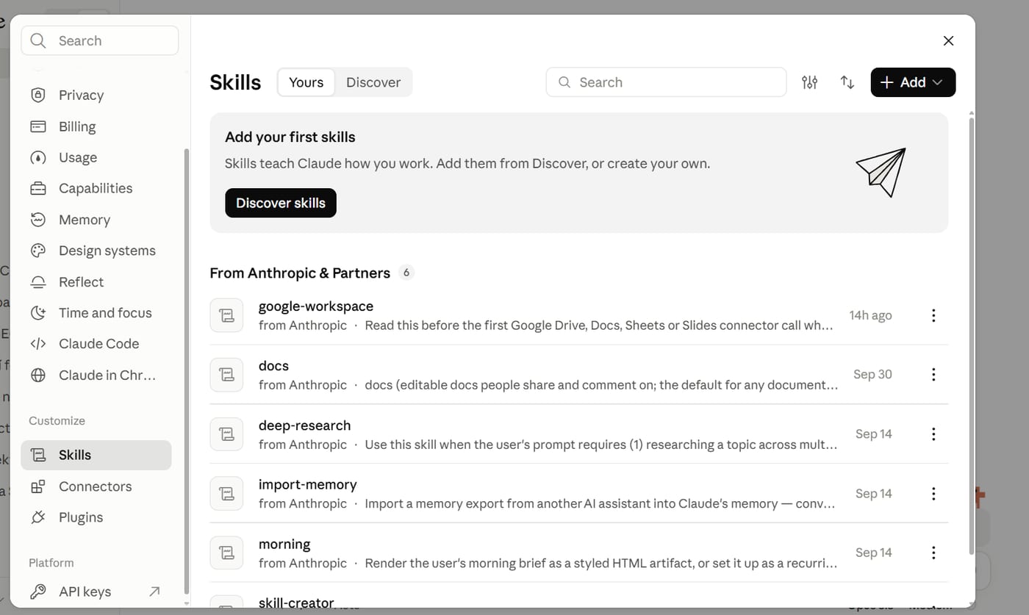Open API keys external link
Screen dimensions: 1029x615
point(96,591)
